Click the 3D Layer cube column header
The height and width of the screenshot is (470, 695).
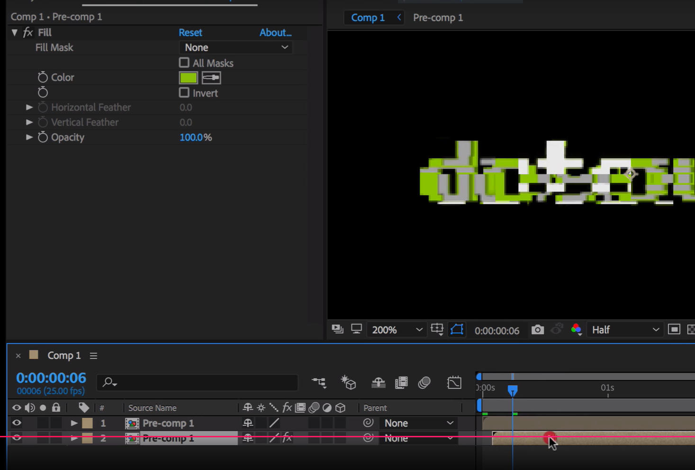[x=340, y=407]
